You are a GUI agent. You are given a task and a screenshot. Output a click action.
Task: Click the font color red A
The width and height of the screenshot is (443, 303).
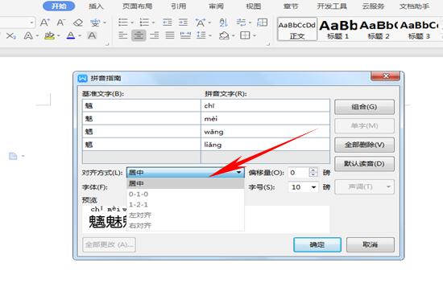coord(71,35)
